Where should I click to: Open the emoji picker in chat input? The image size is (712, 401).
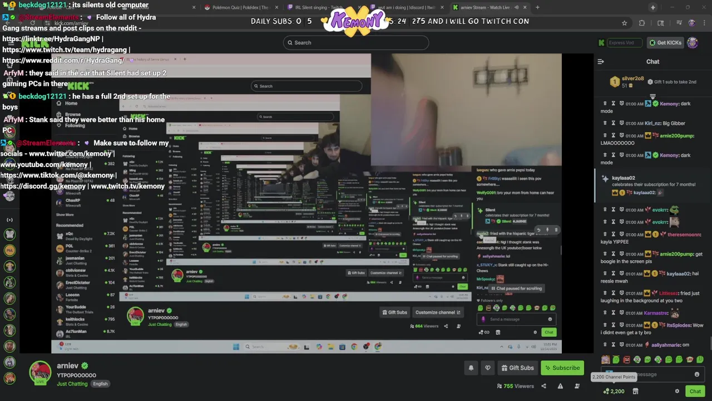697,374
